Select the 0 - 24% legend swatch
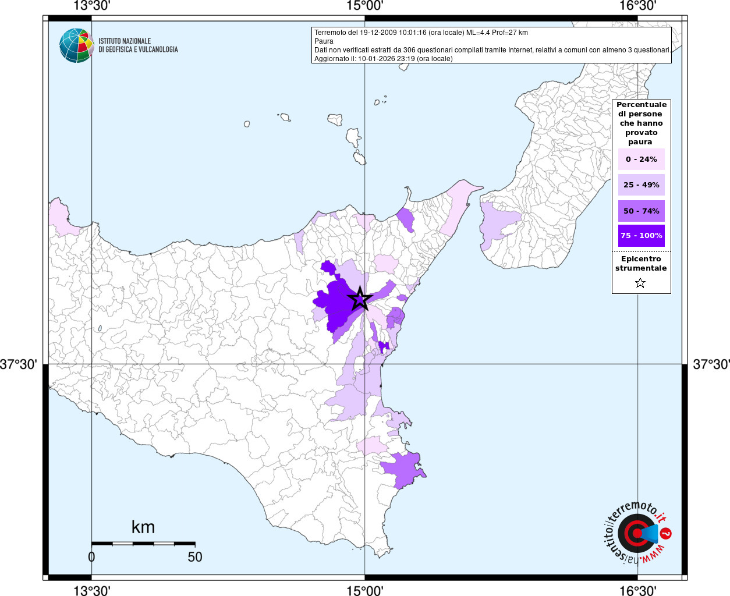This screenshot has height=596, width=730. tap(641, 159)
